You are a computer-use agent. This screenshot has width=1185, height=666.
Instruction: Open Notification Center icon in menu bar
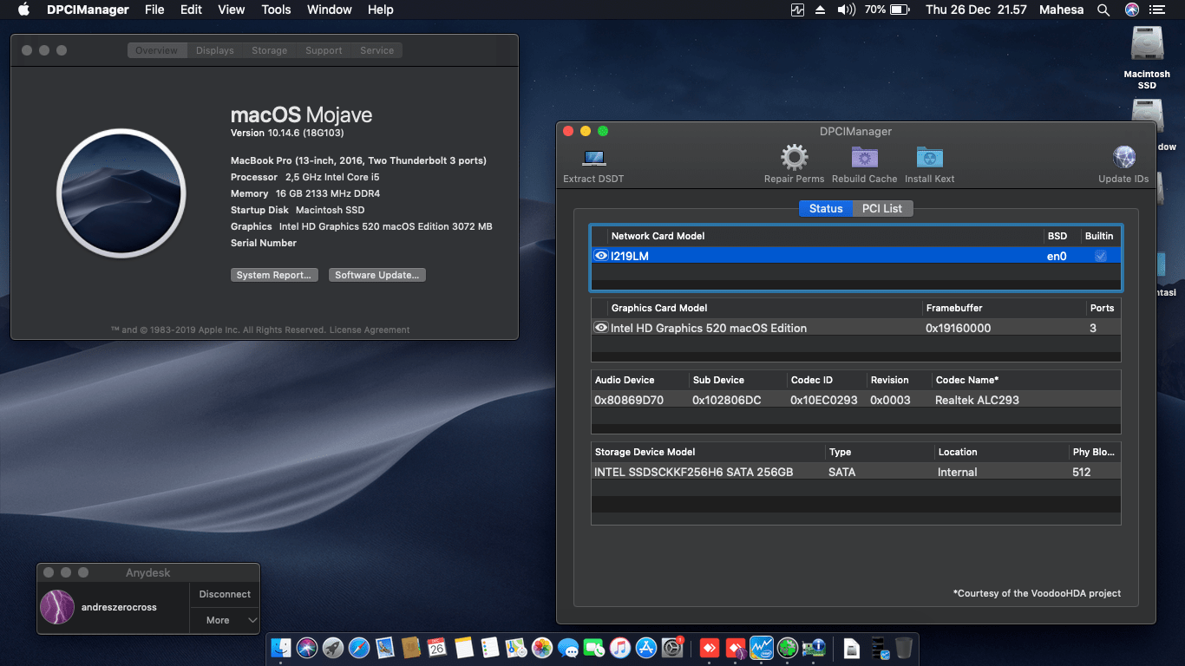click(1156, 10)
